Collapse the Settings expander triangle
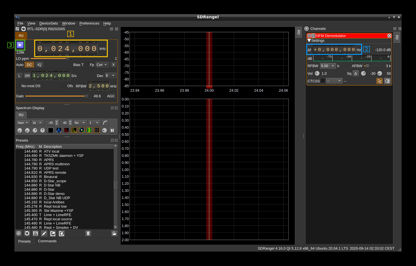 click(309, 41)
